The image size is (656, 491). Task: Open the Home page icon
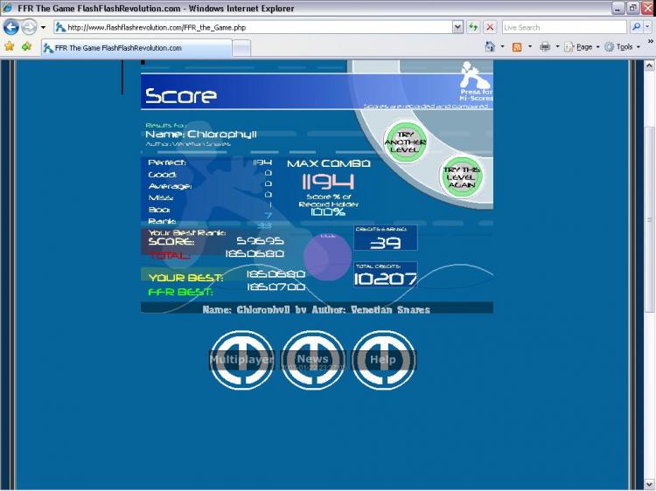click(x=490, y=47)
